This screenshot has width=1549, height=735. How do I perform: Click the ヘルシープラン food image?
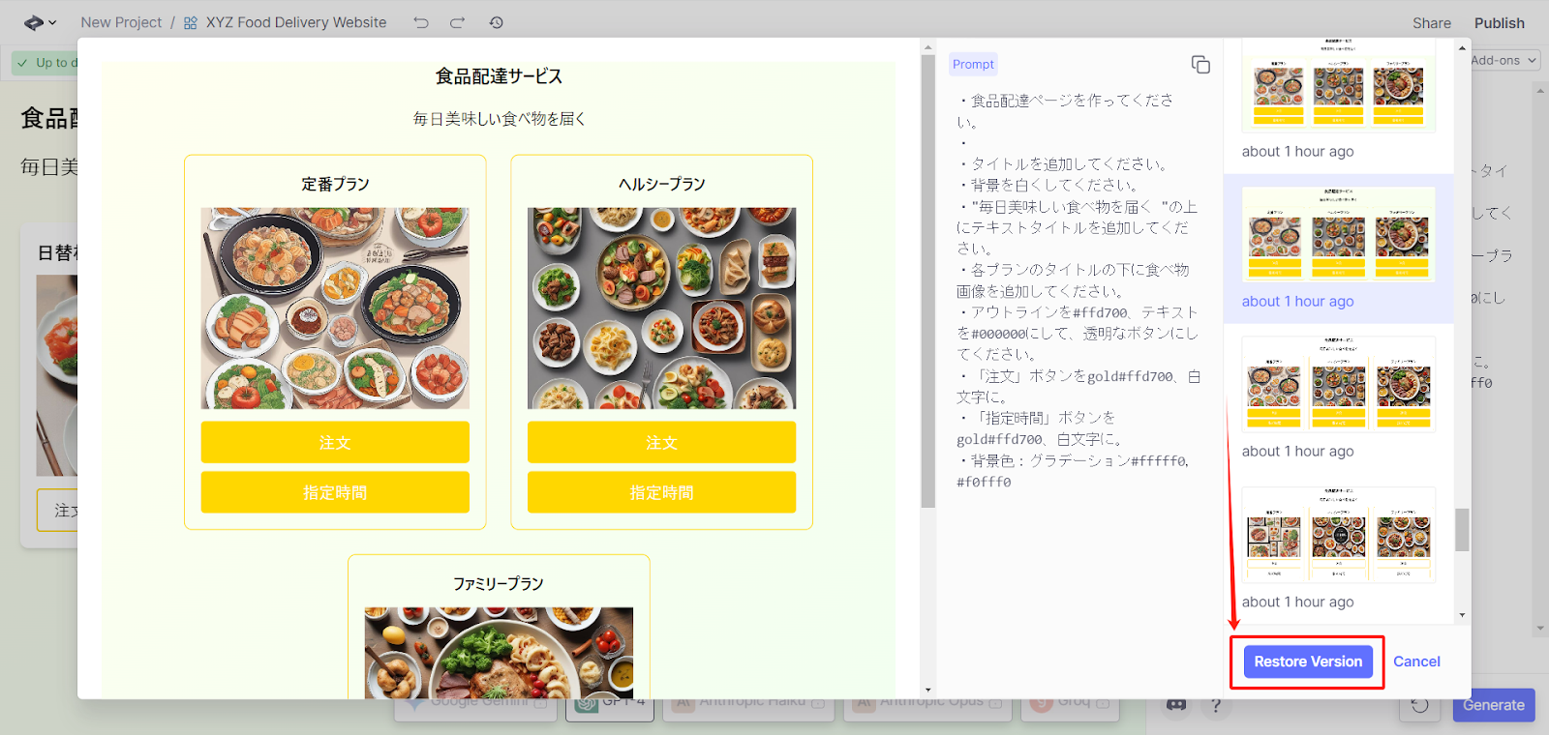pyautogui.click(x=661, y=308)
